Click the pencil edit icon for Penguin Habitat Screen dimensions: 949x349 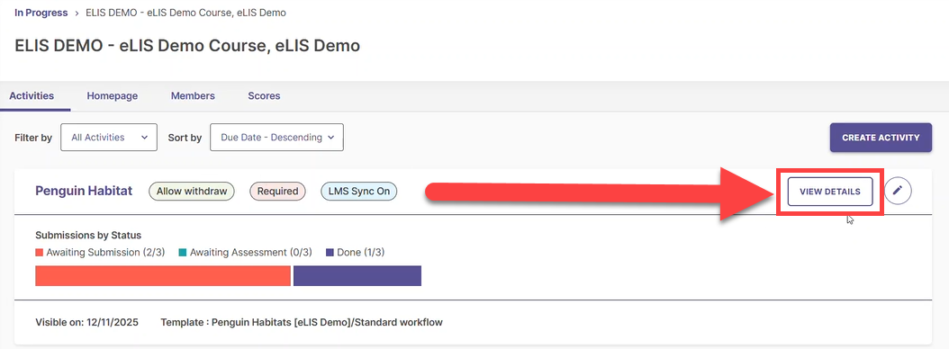pos(898,191)
